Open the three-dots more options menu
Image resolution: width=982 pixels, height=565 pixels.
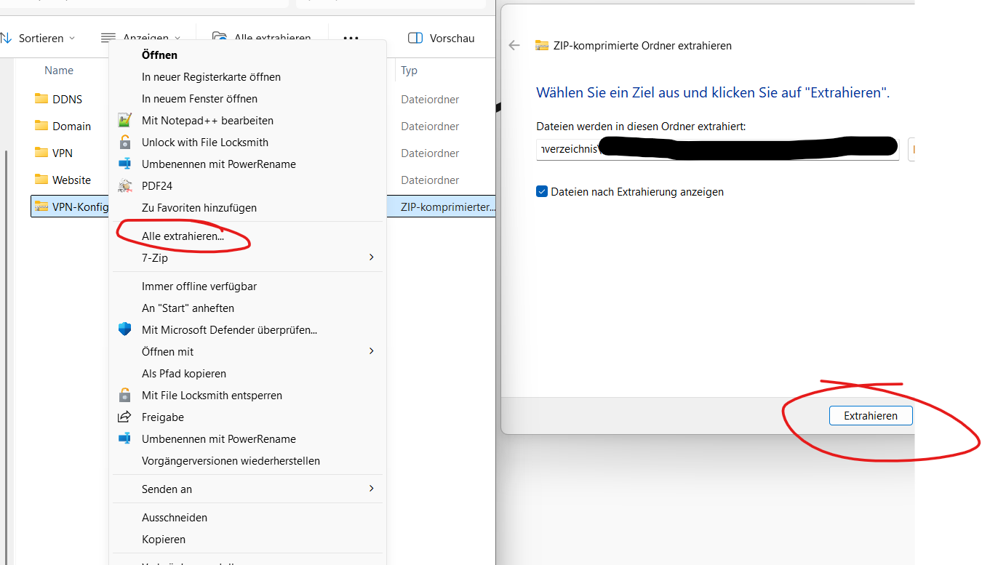(x=351, y=38)
